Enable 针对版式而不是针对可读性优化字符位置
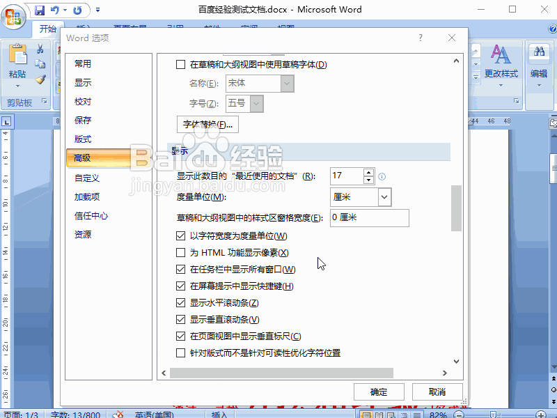This screenshot has width=557, height=418. 181,353
